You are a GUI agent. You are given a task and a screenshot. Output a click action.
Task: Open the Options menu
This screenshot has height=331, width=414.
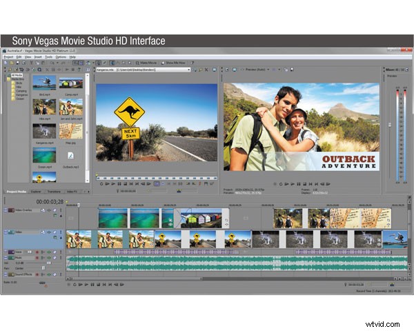click(x=61, y=57)
